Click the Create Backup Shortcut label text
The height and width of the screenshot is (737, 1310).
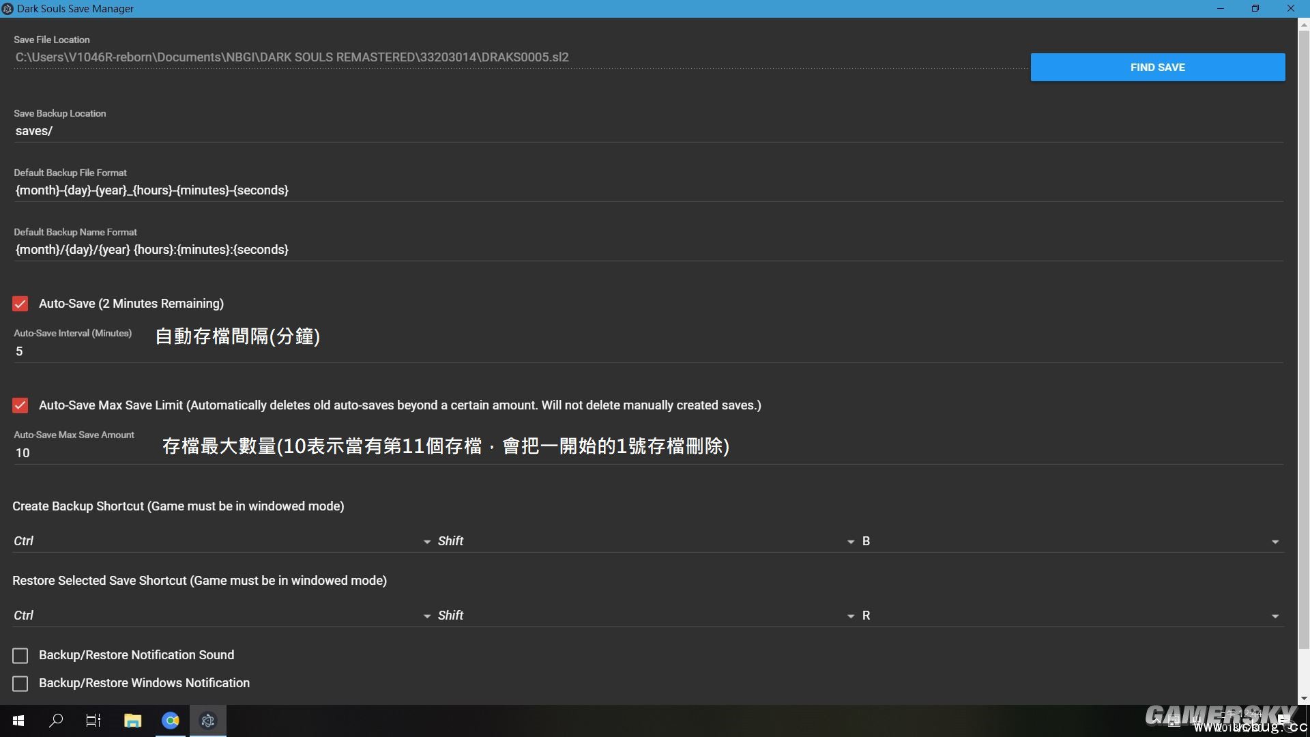[178, 506]
